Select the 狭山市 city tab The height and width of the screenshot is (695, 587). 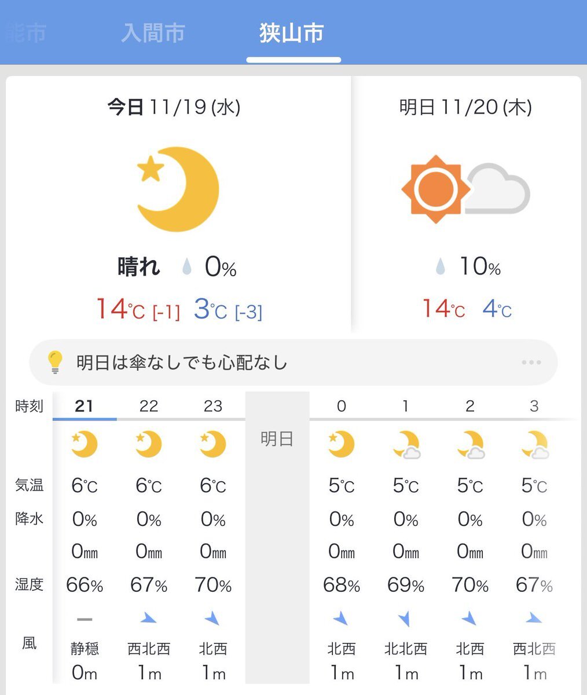click(x=291, y=33)
